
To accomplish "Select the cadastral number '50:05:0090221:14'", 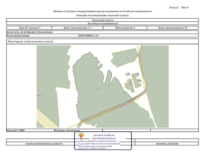I will (x=89, y=36).
